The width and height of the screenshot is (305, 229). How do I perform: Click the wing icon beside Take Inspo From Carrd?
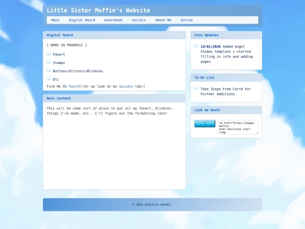tap(196, 88)
